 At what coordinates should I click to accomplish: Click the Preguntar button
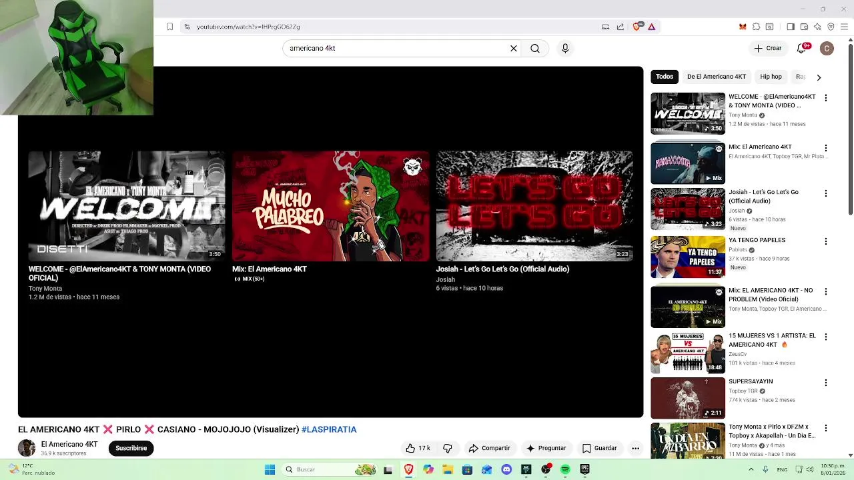tap(546, 448)
